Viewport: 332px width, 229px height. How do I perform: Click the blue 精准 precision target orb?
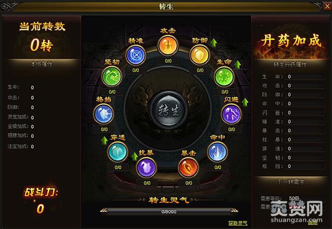136,56
